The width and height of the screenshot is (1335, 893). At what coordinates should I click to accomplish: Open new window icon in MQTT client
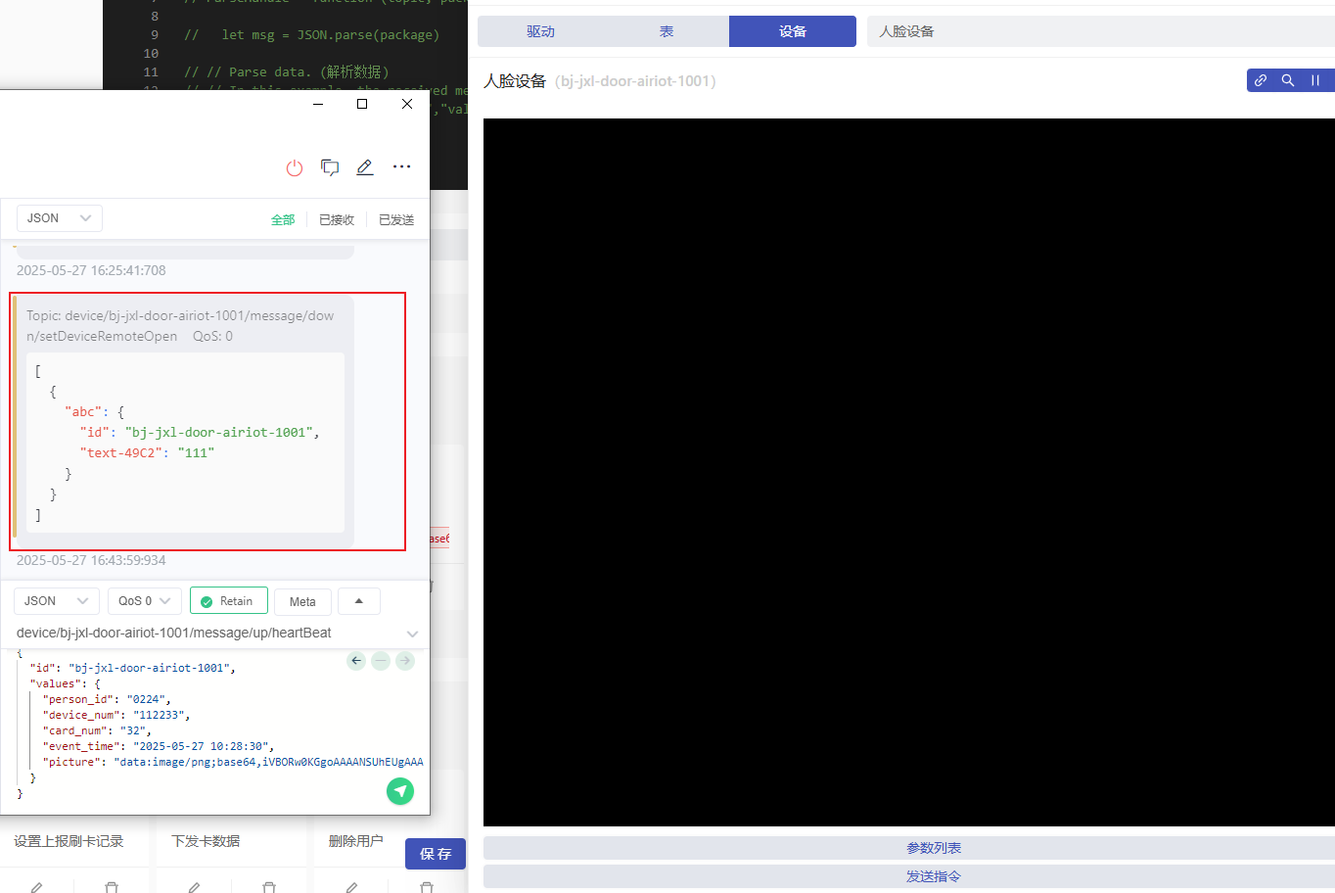(x=330, y=167)
